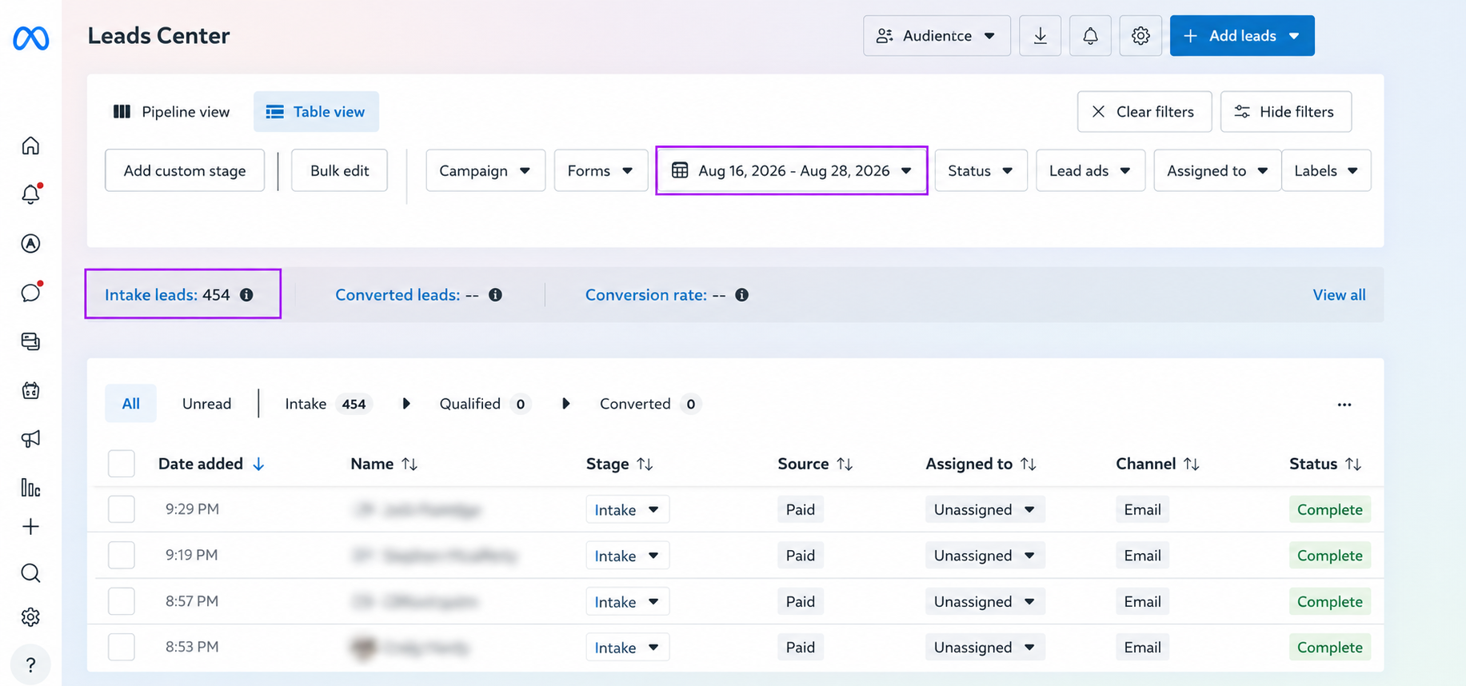Sort table by Name column
1466x686 pixels.
[x=384, y=464]
